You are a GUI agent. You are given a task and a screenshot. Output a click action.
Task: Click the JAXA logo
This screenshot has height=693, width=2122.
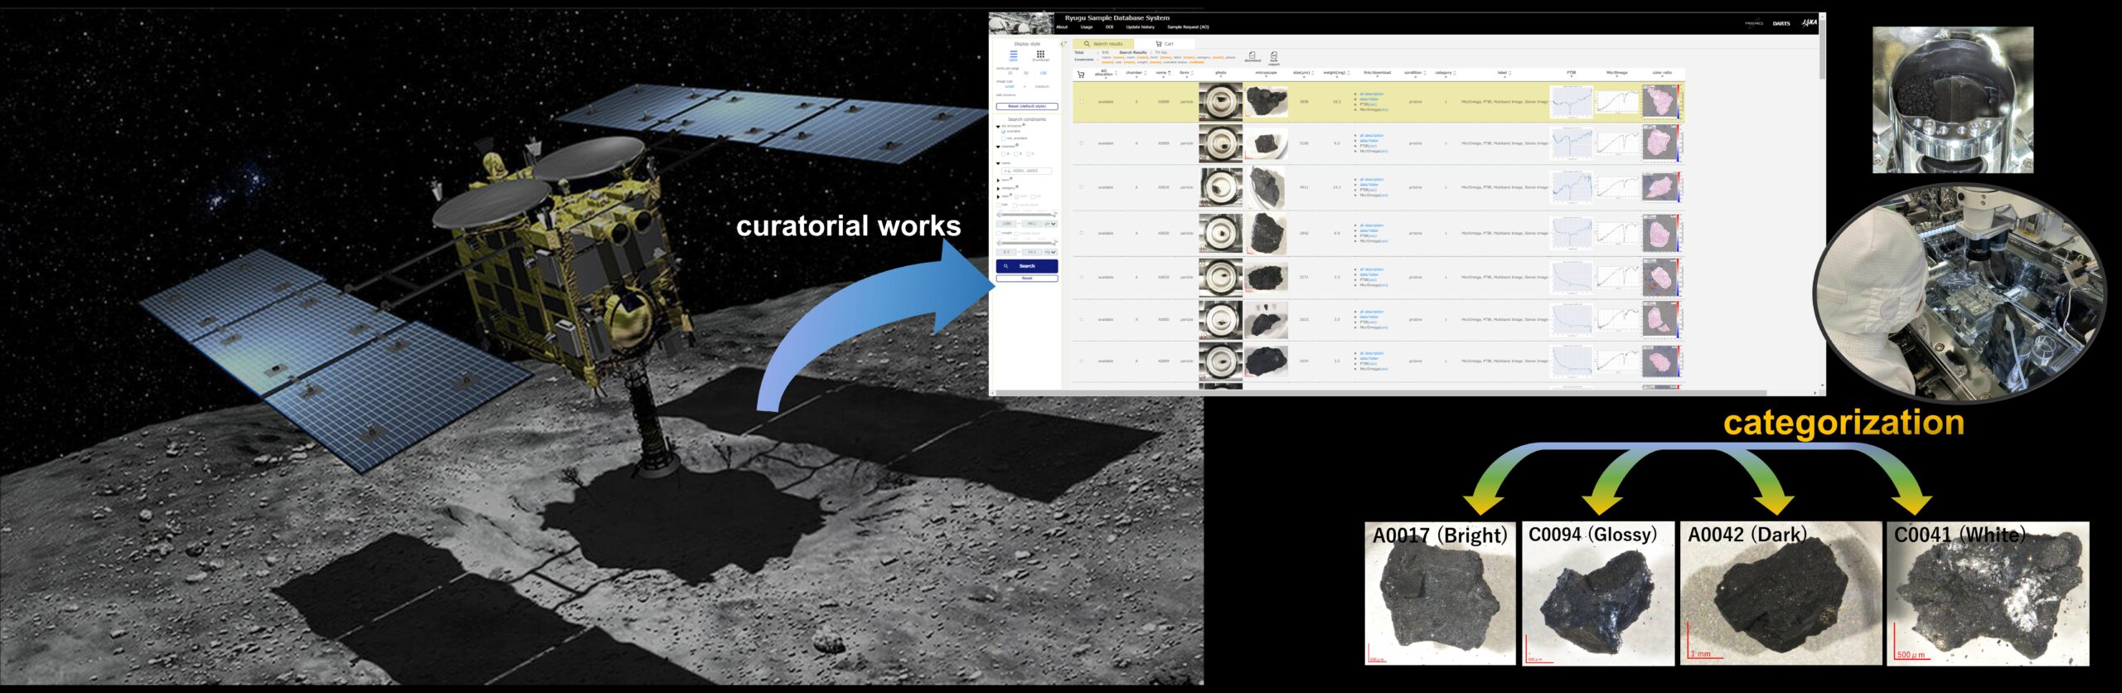(x=1809, y=23)
